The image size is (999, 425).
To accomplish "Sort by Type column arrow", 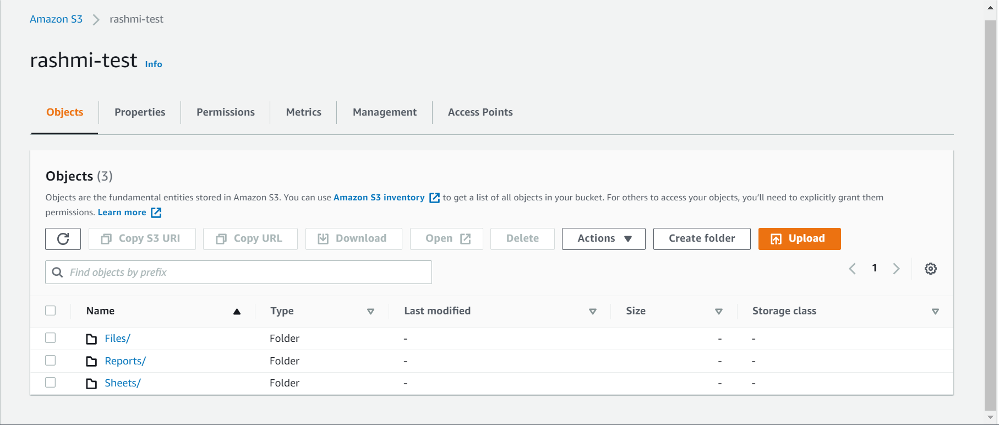I will tap(370, 312).
